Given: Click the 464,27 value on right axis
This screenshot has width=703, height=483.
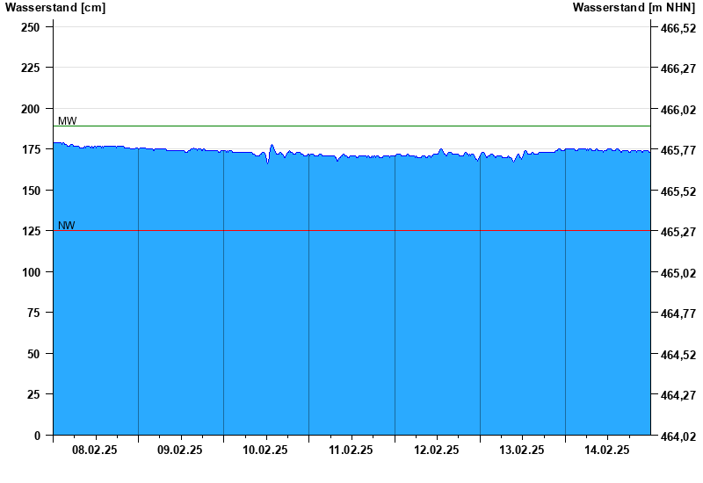Looking at the screenshot, I should pyautogui.click(x=678, y=395).
